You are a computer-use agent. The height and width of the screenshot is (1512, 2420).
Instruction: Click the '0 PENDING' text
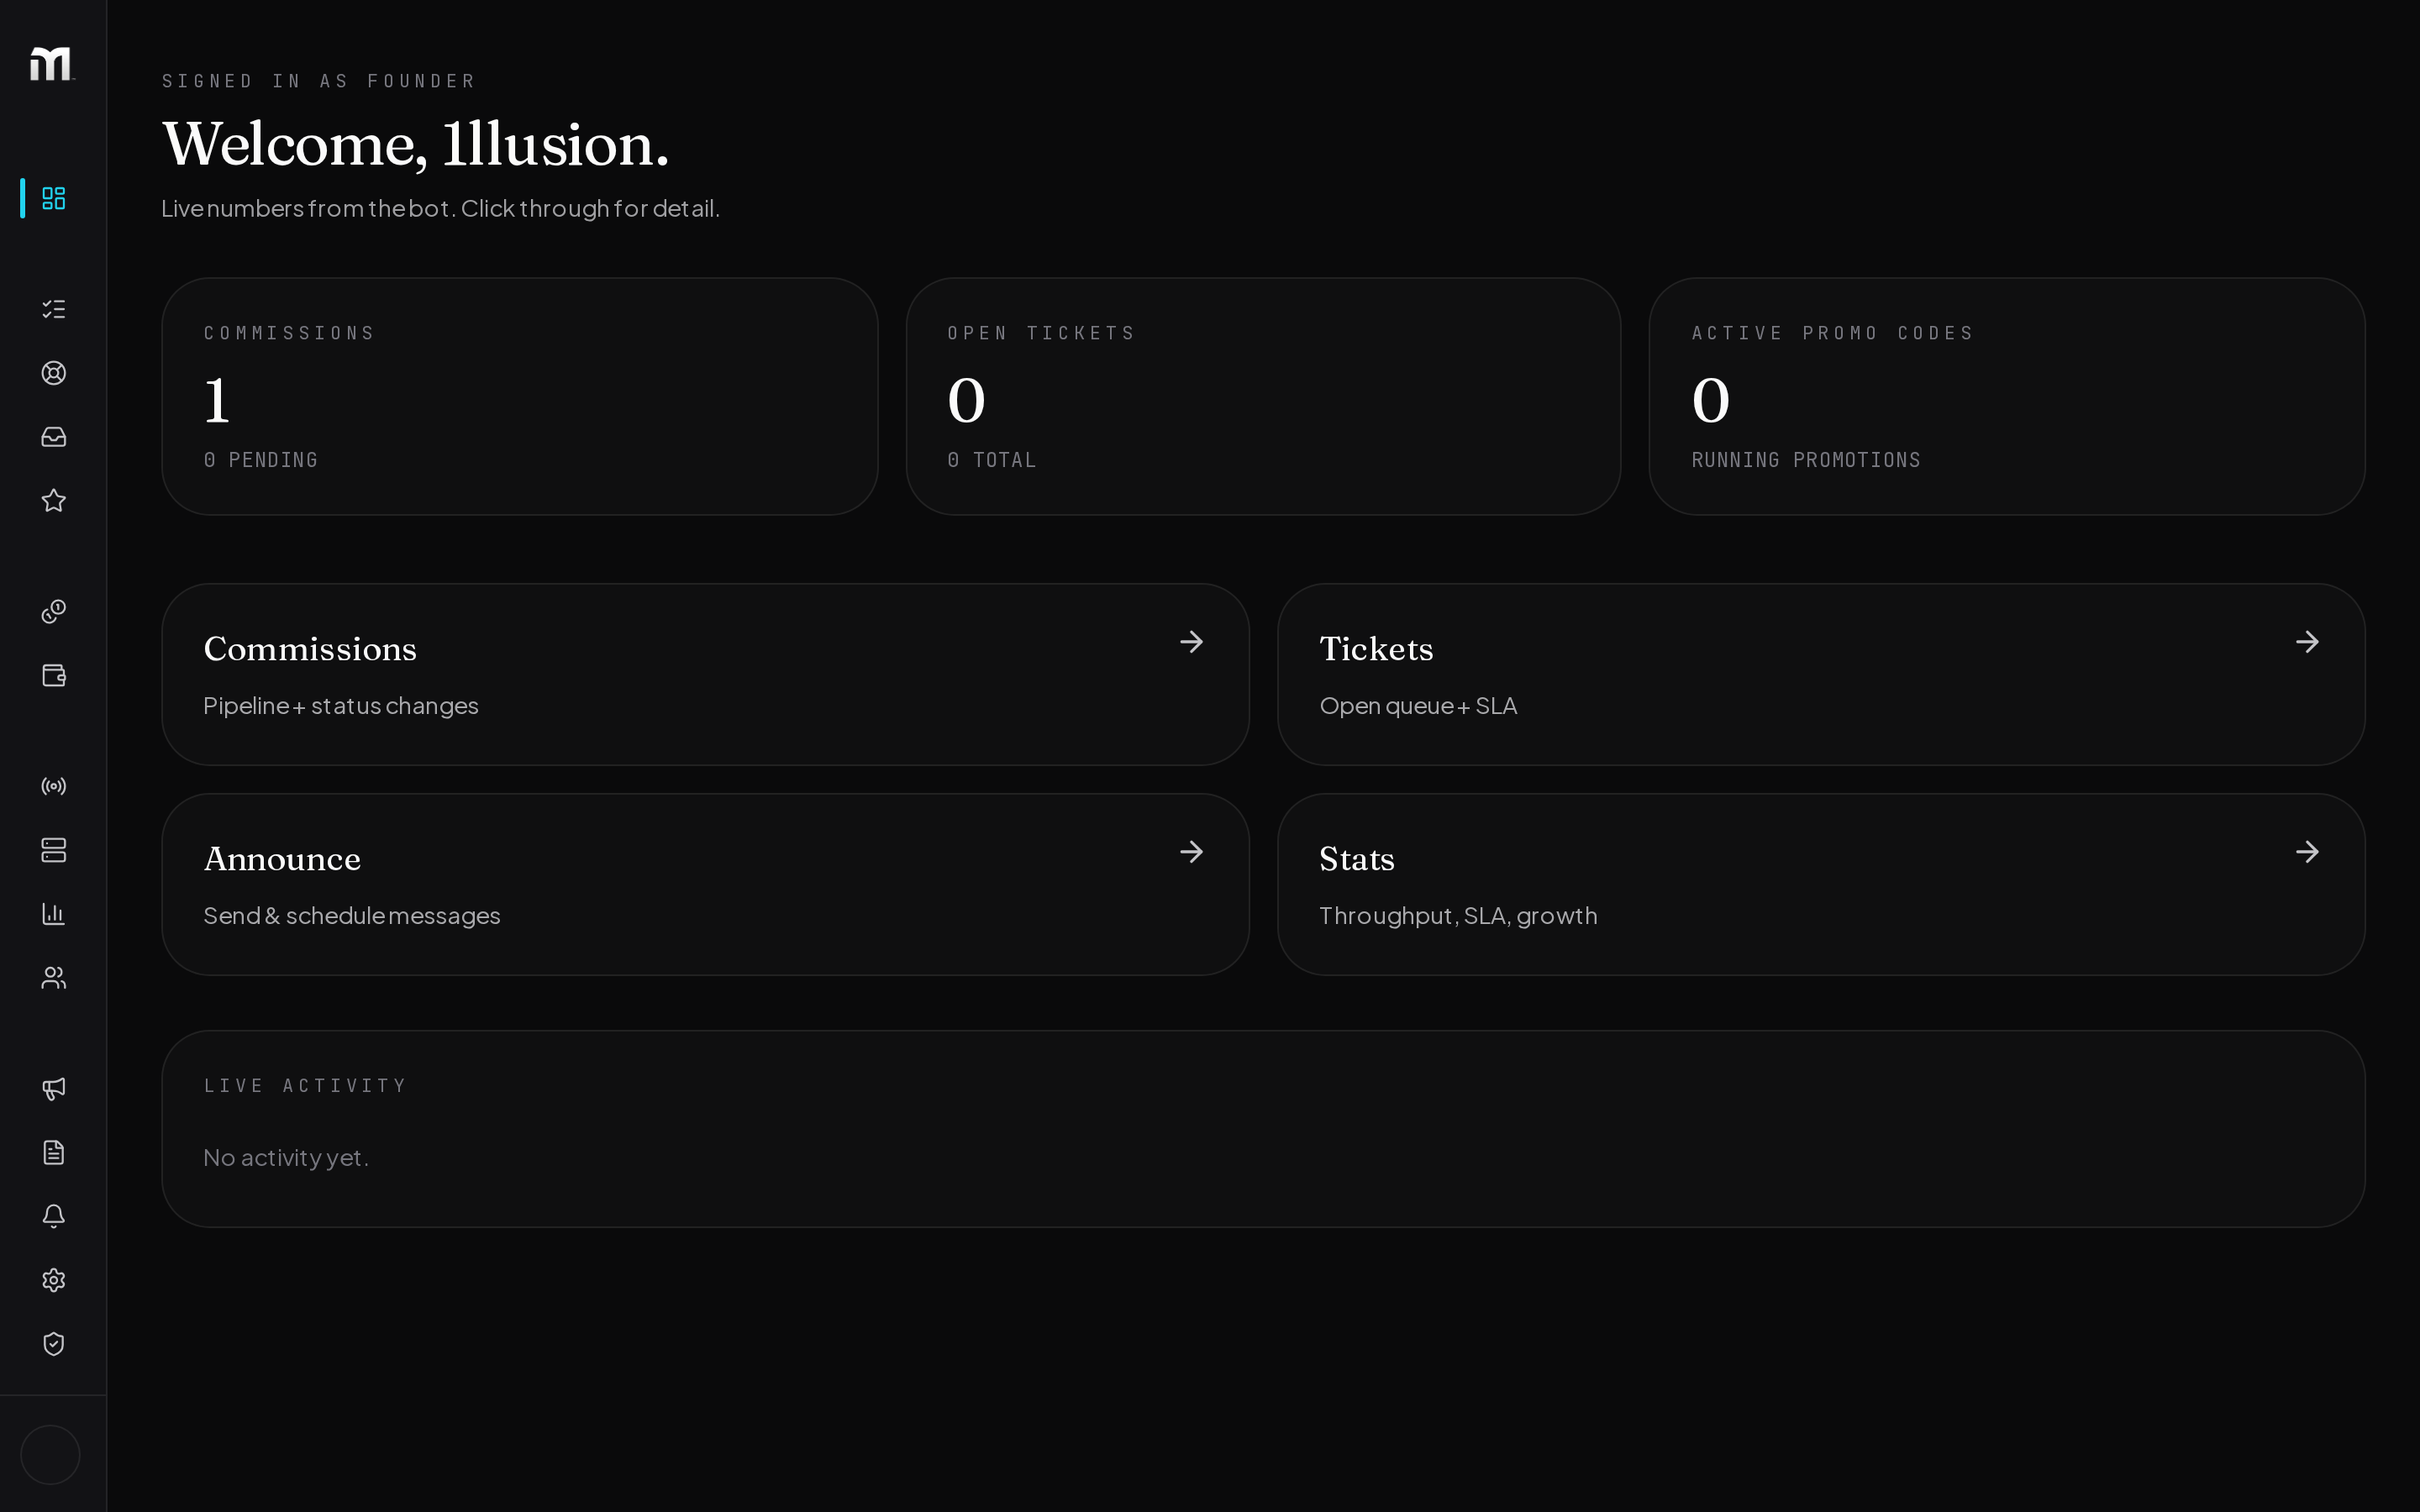pyautogui.click(x=261, y=460)
